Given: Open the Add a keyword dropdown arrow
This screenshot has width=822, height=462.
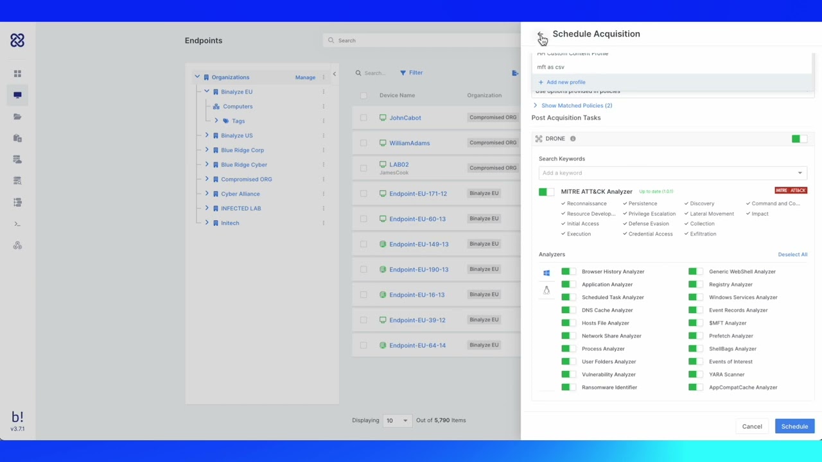Looking at the screenshot, I should (800, 173).
